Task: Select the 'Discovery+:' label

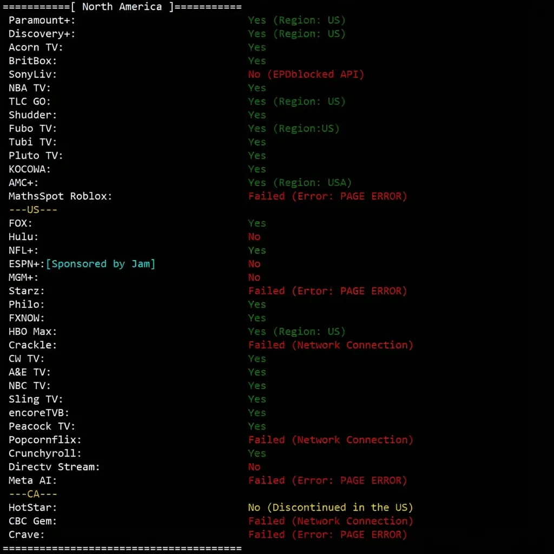Action: [42, 34]
